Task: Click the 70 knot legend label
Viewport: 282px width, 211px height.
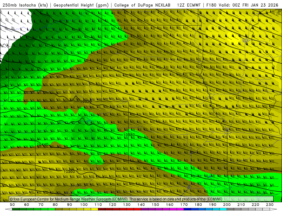Action: [x=41, y=205]
